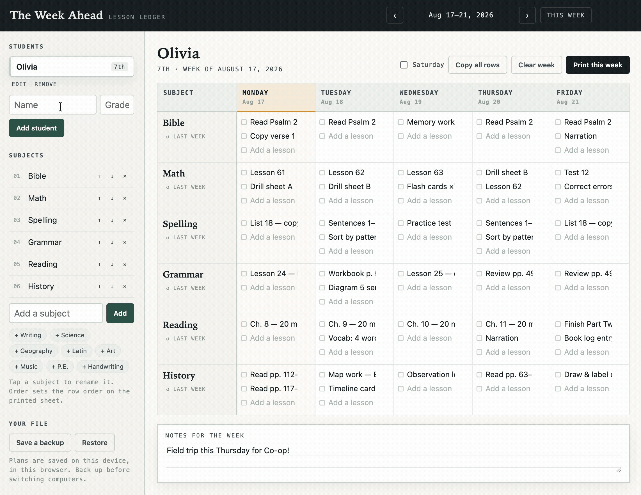
Task: Add the Geography subject suggestion
Action: [33, 351]
